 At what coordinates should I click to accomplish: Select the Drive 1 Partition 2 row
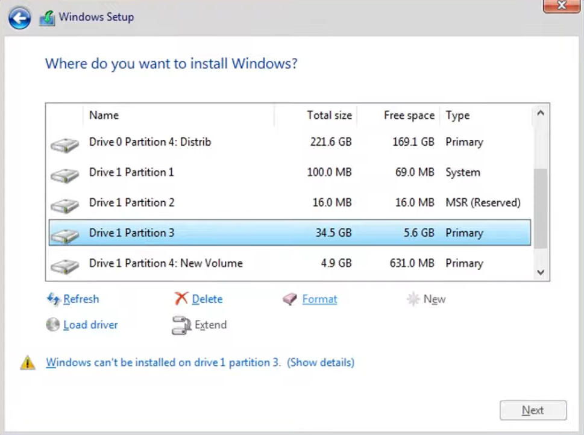[x=290, y=202]
